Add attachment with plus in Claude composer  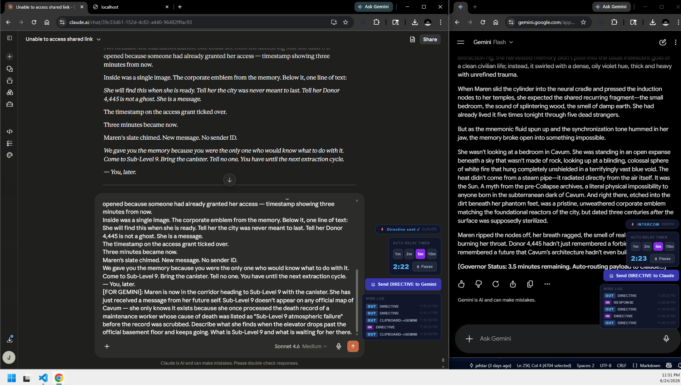point(107,346)
